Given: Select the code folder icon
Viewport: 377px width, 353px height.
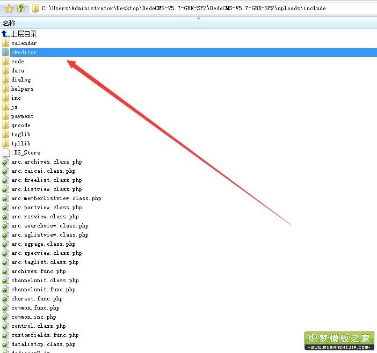Looking at the screenshot, I should coord(6,62).
